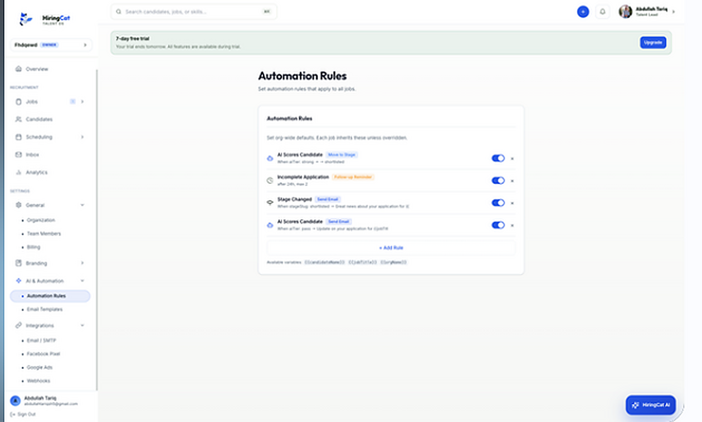Click the Inbox envelope icon
702x422 pixels.
click(18, 155)
